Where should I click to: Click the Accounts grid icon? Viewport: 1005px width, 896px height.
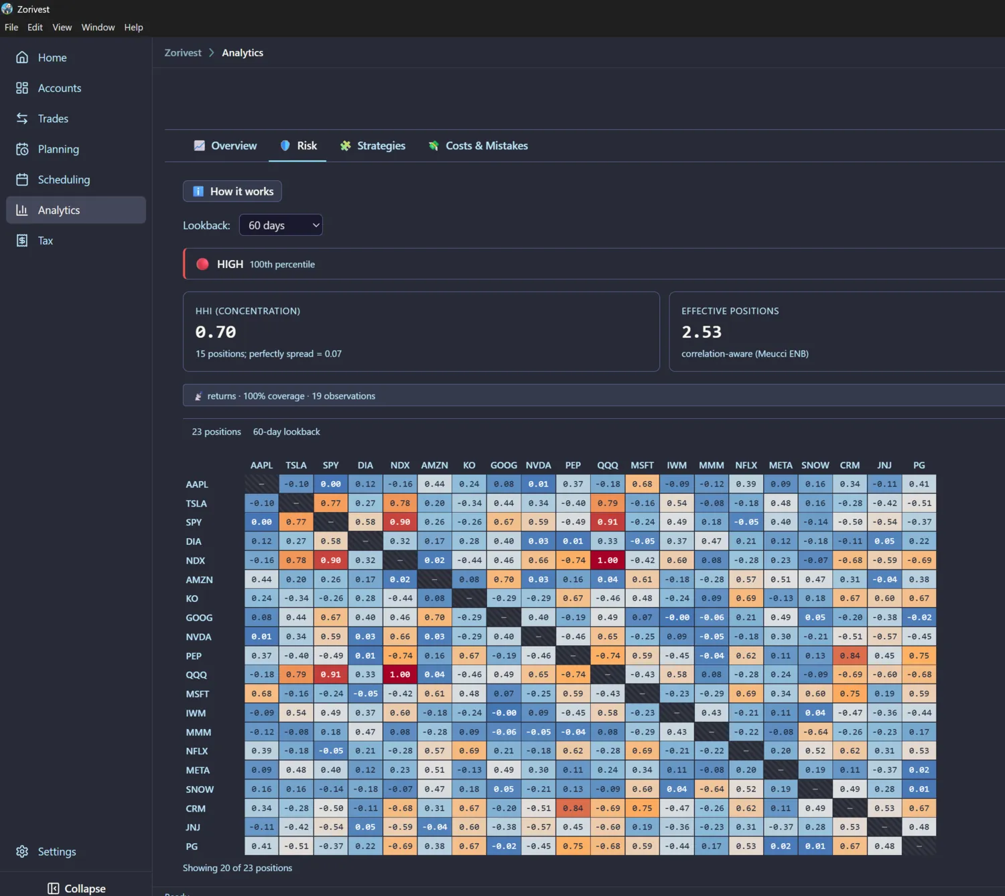click(x=22, y=88)
